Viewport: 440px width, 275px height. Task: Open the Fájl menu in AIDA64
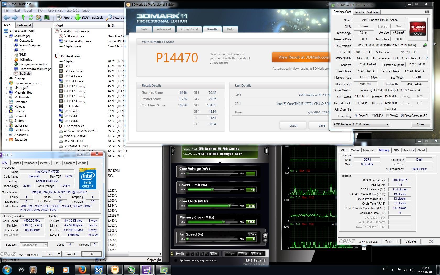(6, 10)
